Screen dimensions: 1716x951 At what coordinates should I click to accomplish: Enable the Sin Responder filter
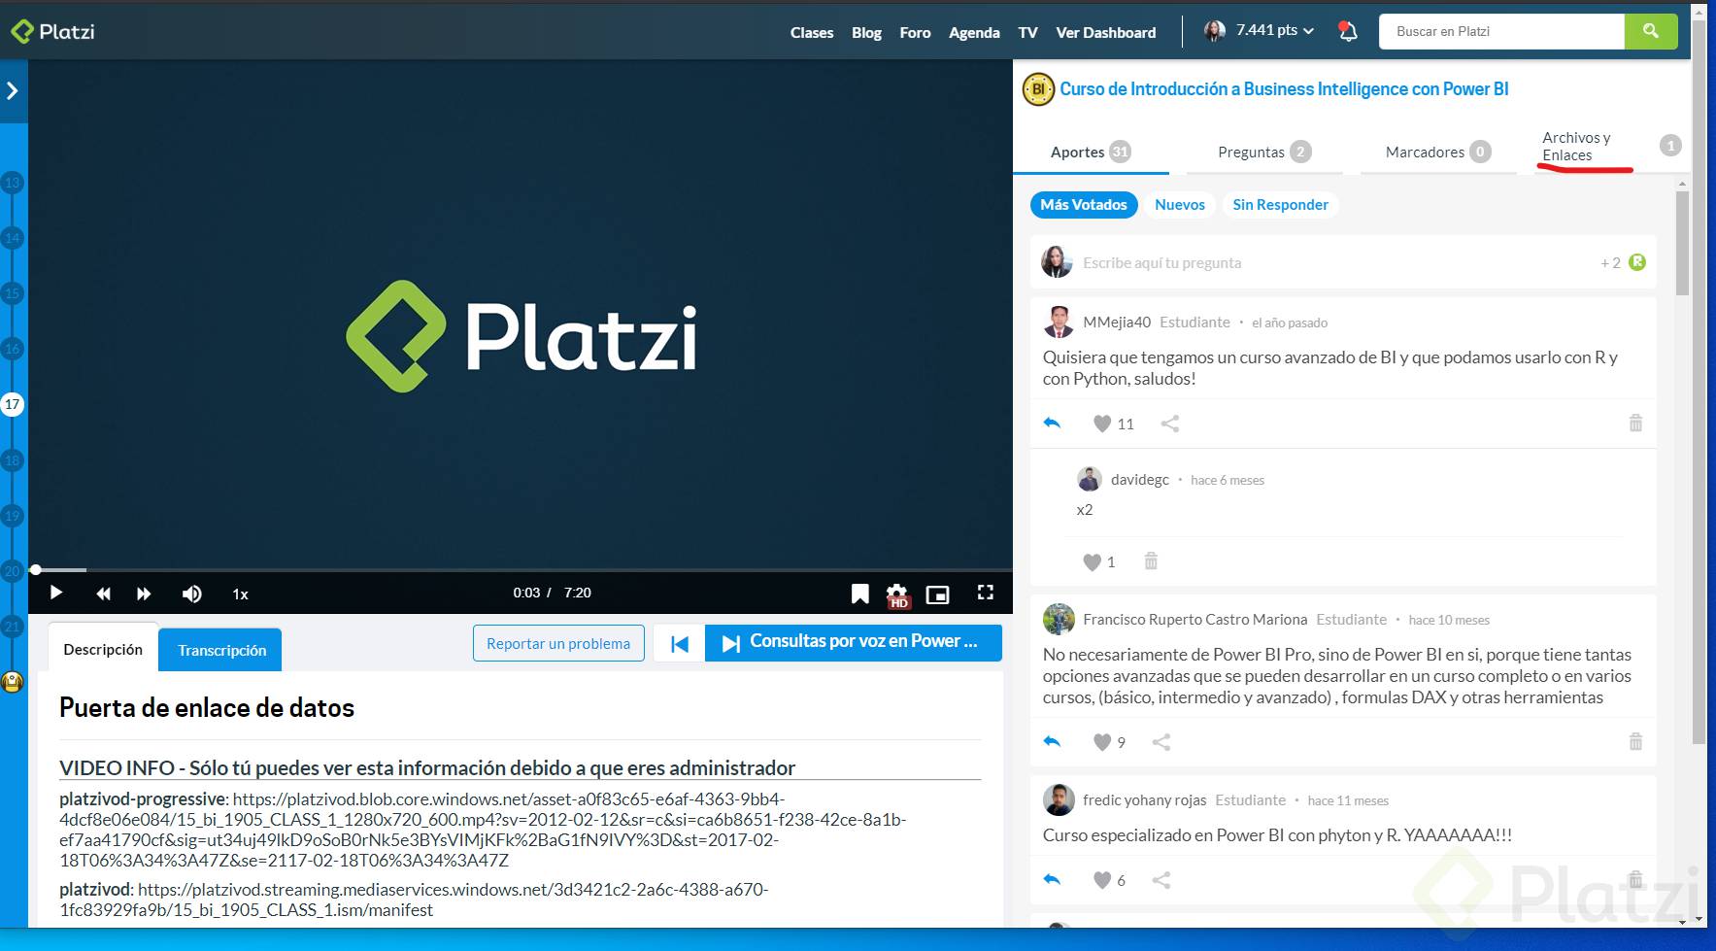click(1280, 204)
